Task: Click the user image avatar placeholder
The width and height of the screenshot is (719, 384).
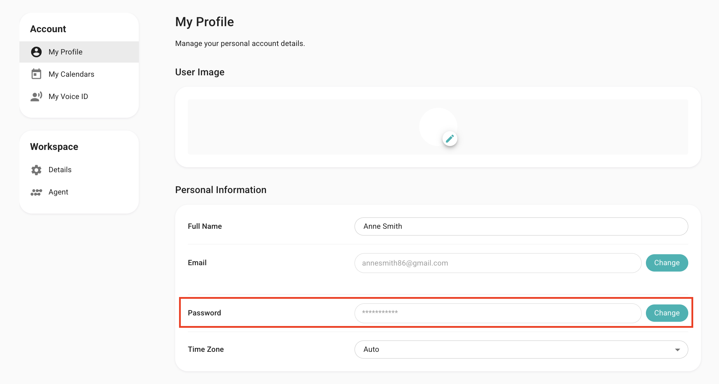Action: [438, 127]
